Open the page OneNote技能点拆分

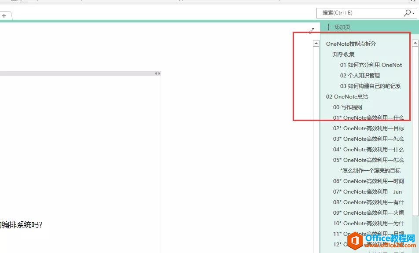click(351, 44)
